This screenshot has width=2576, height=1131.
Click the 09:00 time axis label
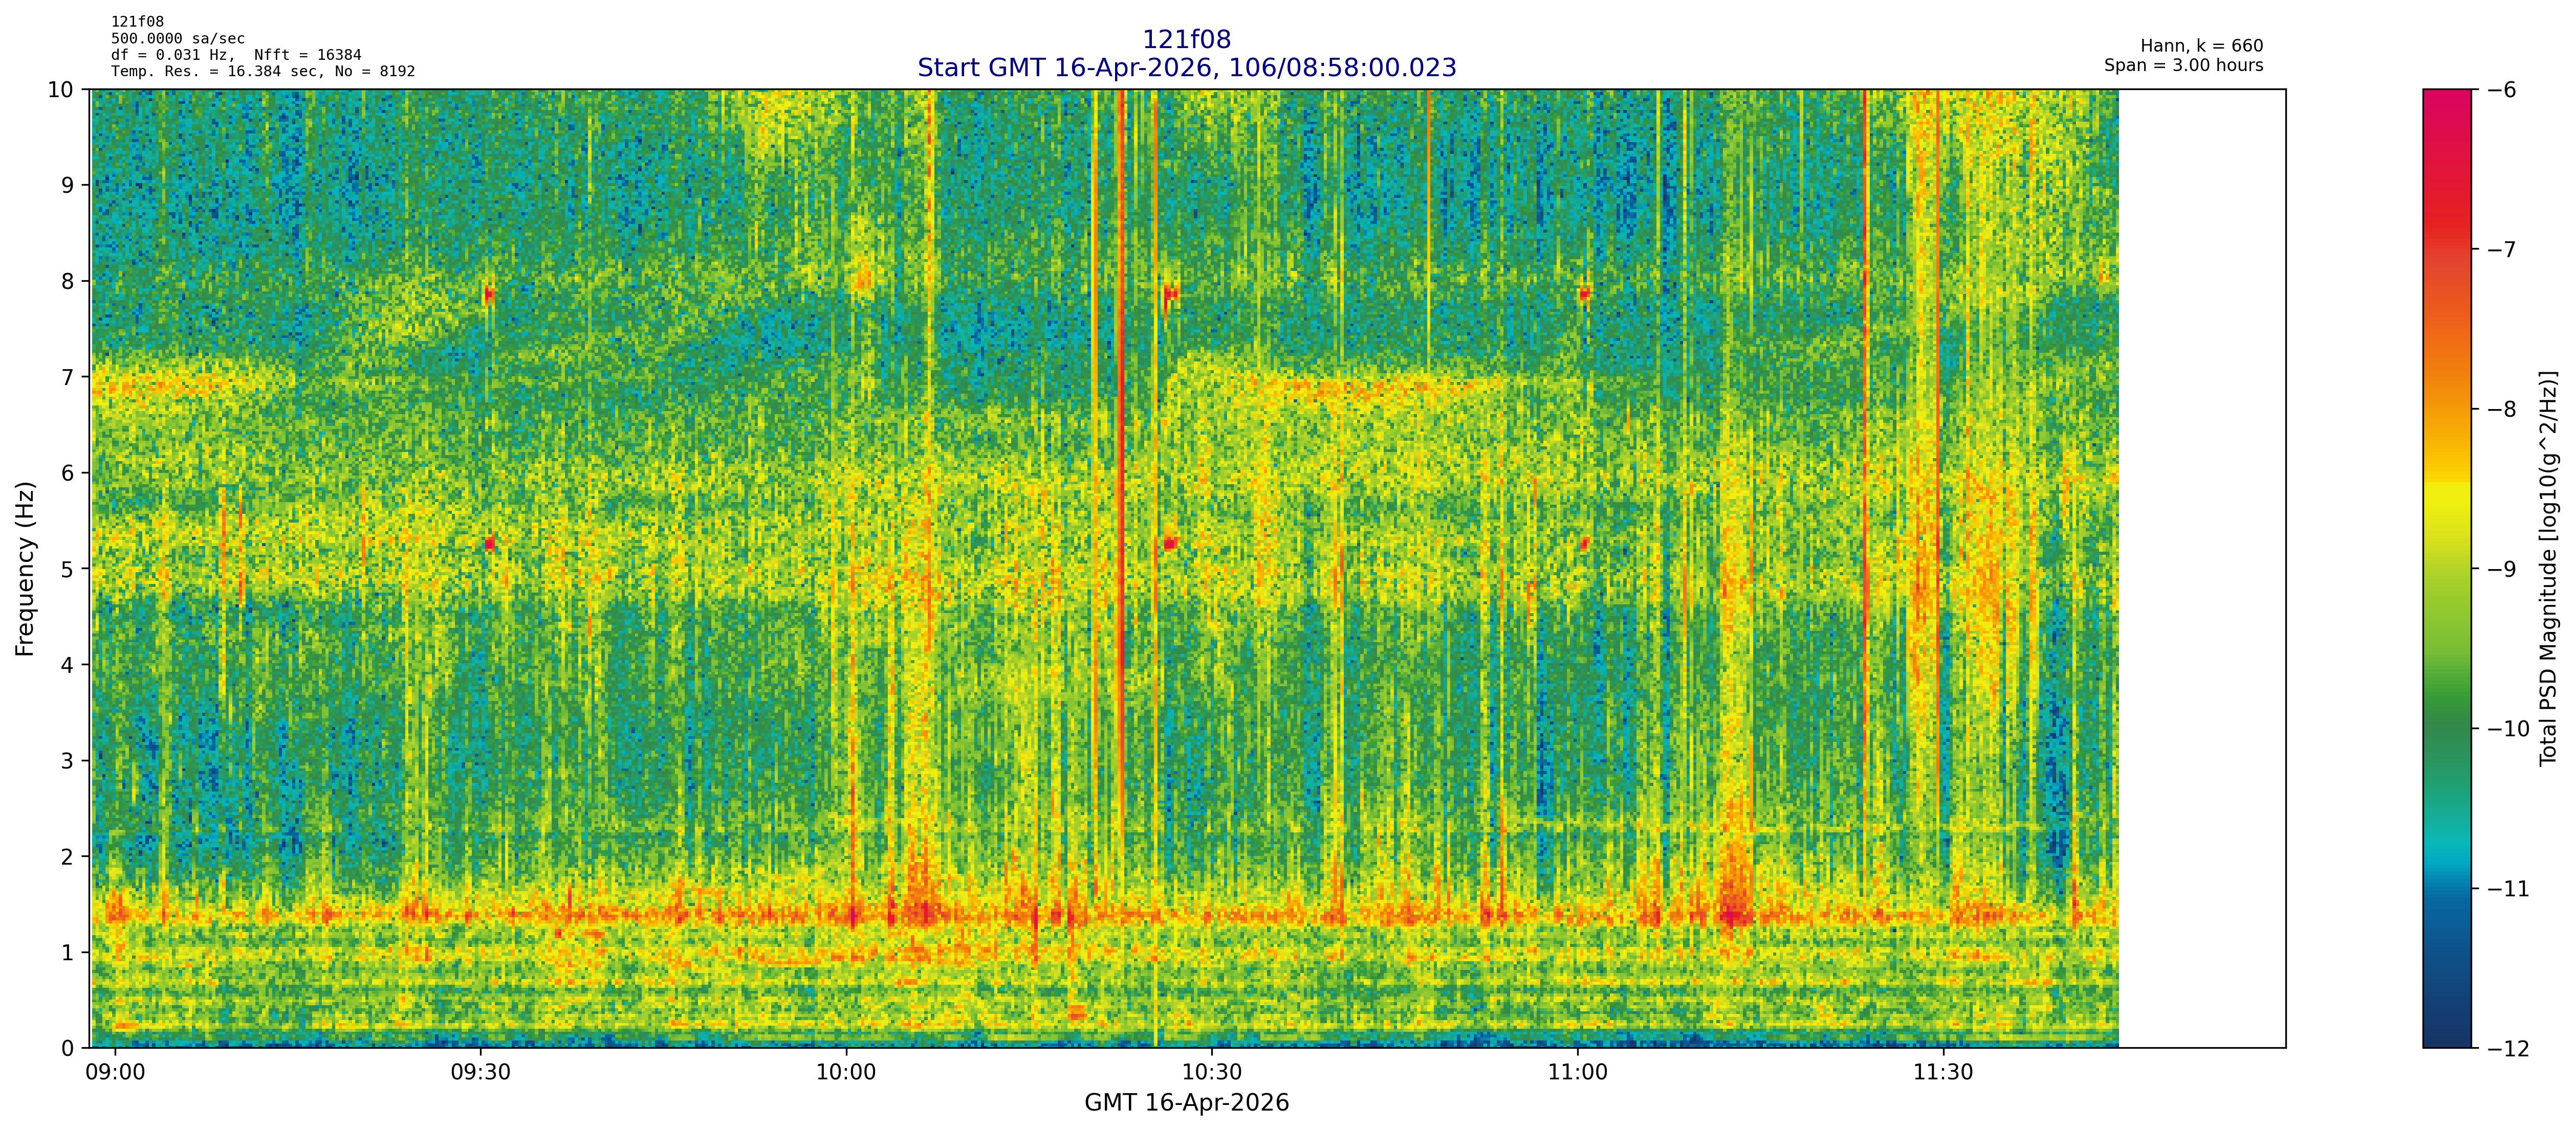click(x=115, y=1073)
